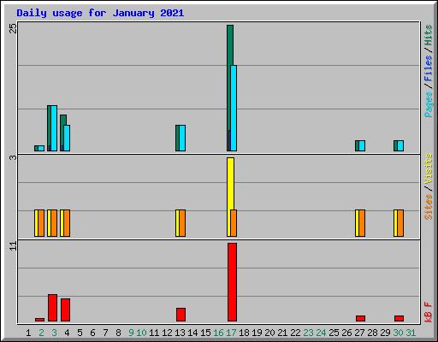Select the cyan pages bar for day 2
Screen dimensions: 438x342
[x=41, y=148]
